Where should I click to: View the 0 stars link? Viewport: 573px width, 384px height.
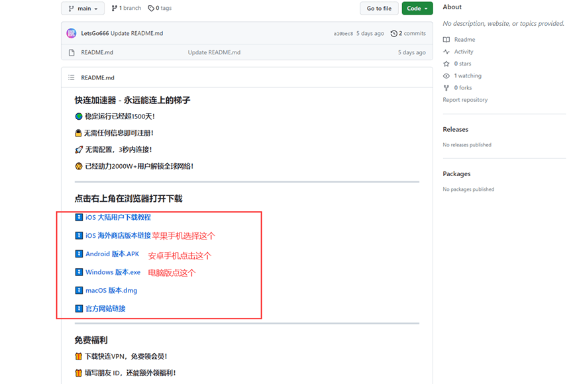tap(462, 64)
